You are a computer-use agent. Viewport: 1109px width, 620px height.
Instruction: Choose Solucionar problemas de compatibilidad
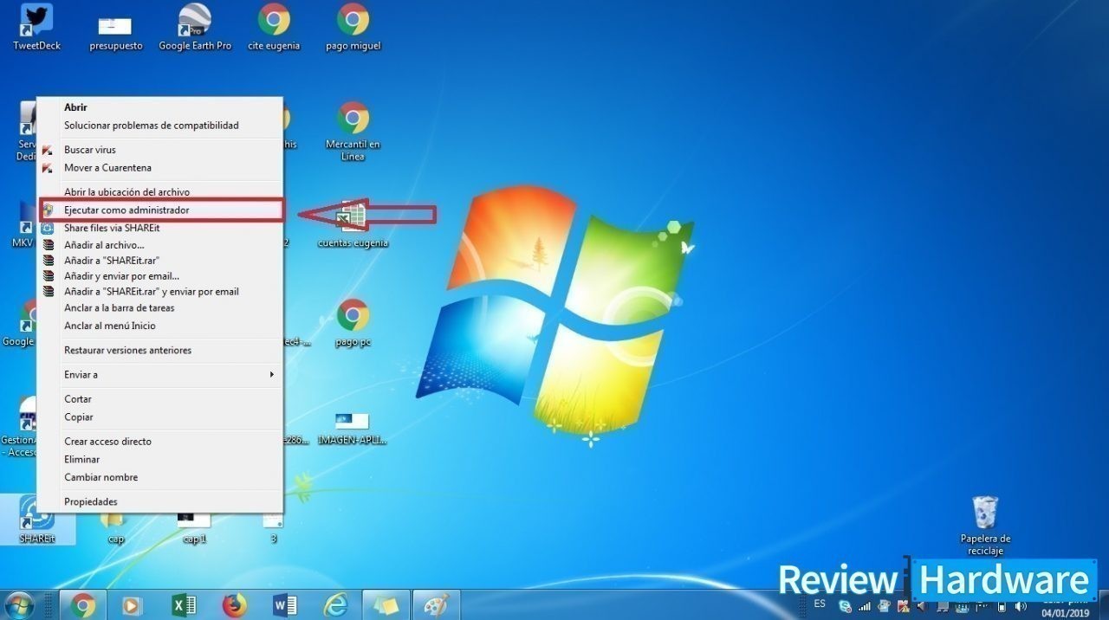pos(161,126)
